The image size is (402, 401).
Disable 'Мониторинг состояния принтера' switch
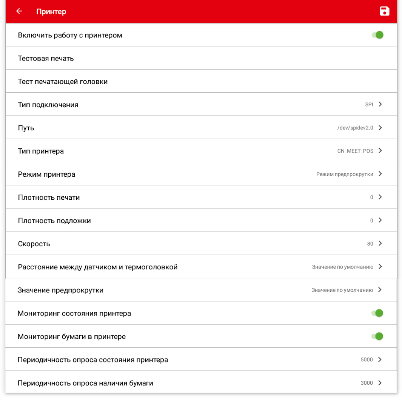point(377,313)
